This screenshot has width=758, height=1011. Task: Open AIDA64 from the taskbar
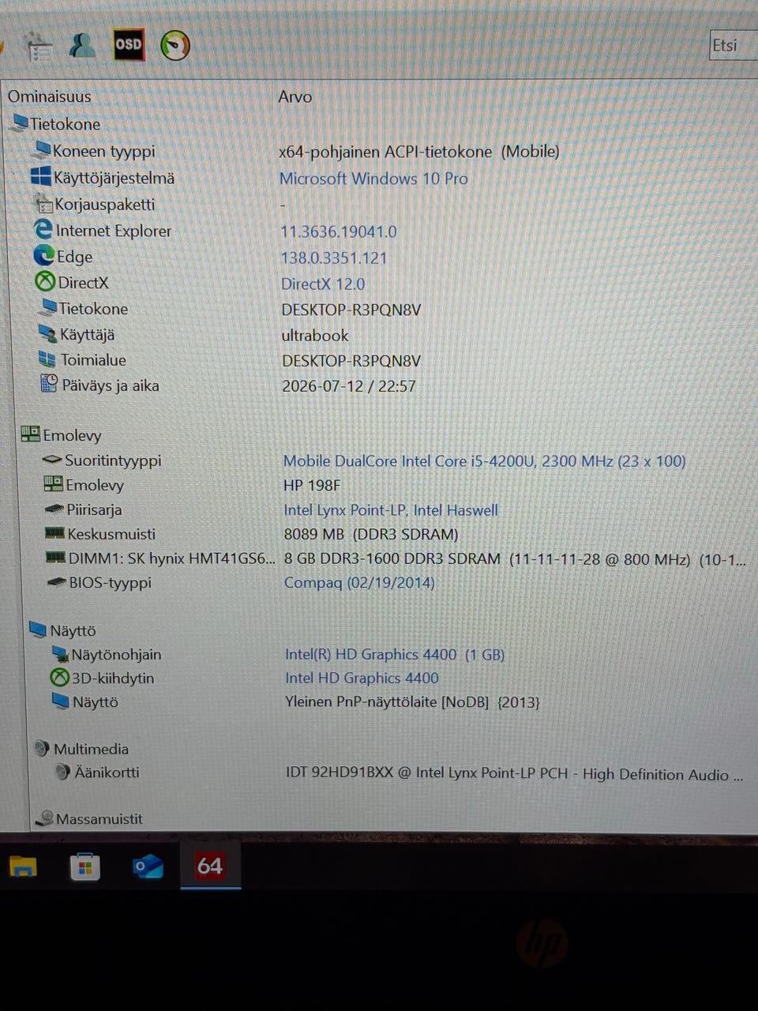tap(210, 866)
